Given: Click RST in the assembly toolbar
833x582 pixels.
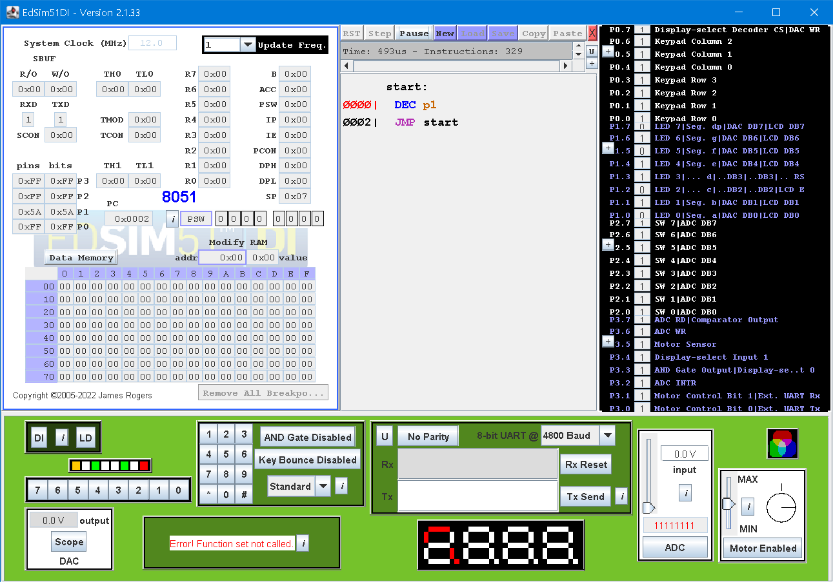Looking at the screenshot, I should coord(352,34).
